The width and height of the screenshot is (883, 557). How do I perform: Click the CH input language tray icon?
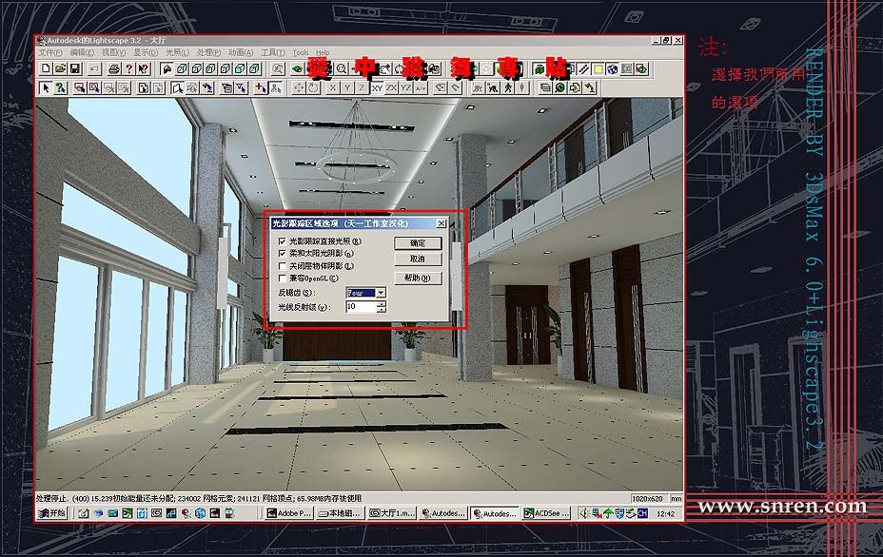(642, 513)
